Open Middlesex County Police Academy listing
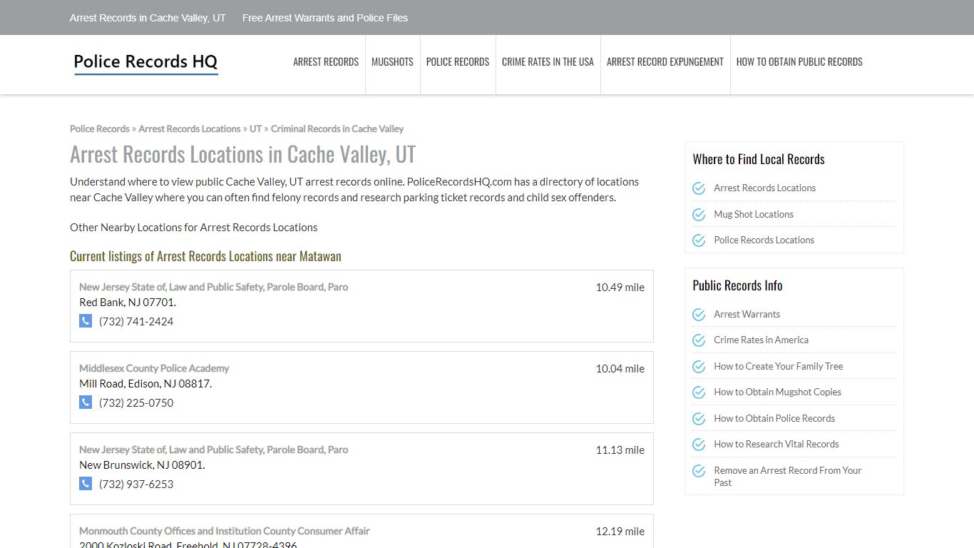 154,368
